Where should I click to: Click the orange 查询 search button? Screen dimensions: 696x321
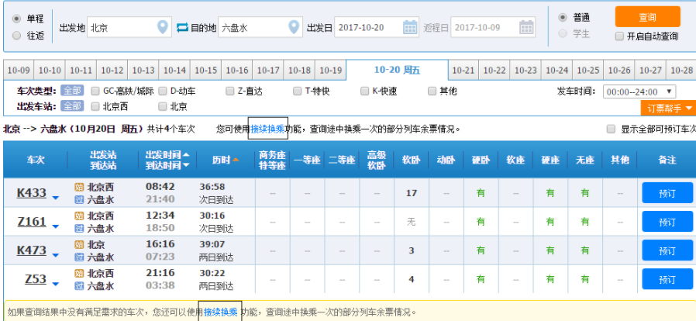point(648,17)
